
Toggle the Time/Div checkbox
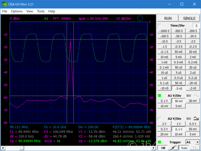[x=159, y=25]
